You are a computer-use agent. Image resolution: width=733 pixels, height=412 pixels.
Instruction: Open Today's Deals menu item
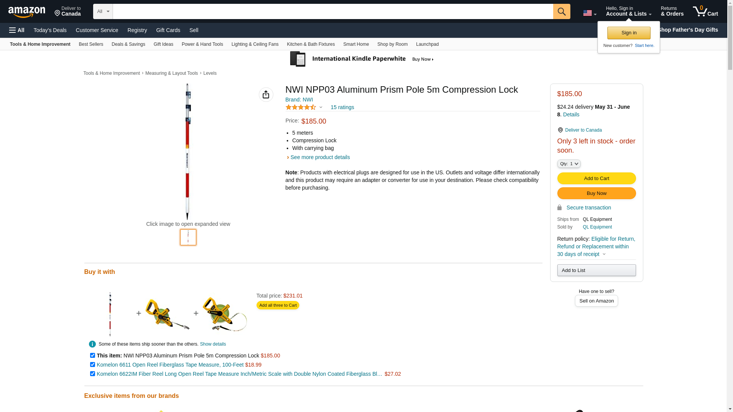tap(50, 30)
